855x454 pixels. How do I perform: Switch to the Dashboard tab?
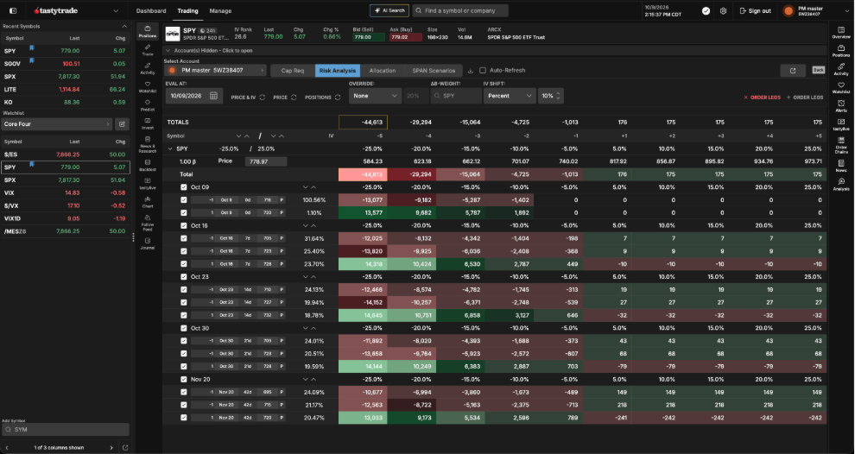pyautogui.click(x=151, y=11)
